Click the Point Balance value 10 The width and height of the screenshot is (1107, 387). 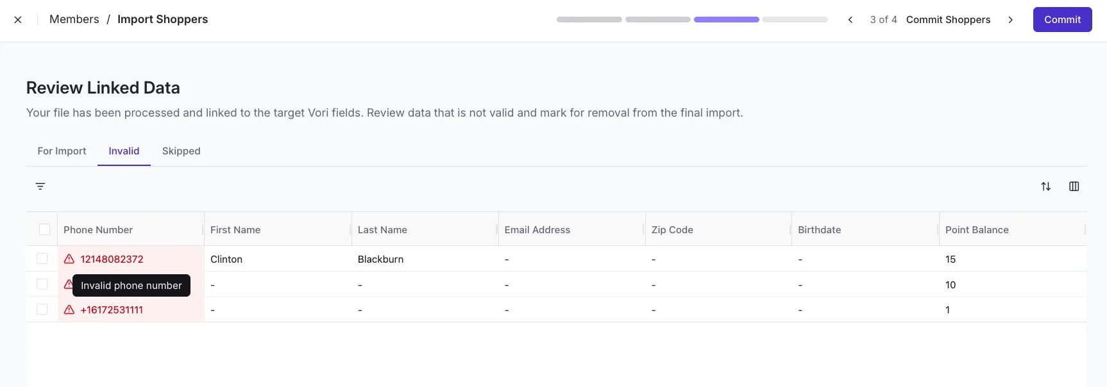[951, 284]
